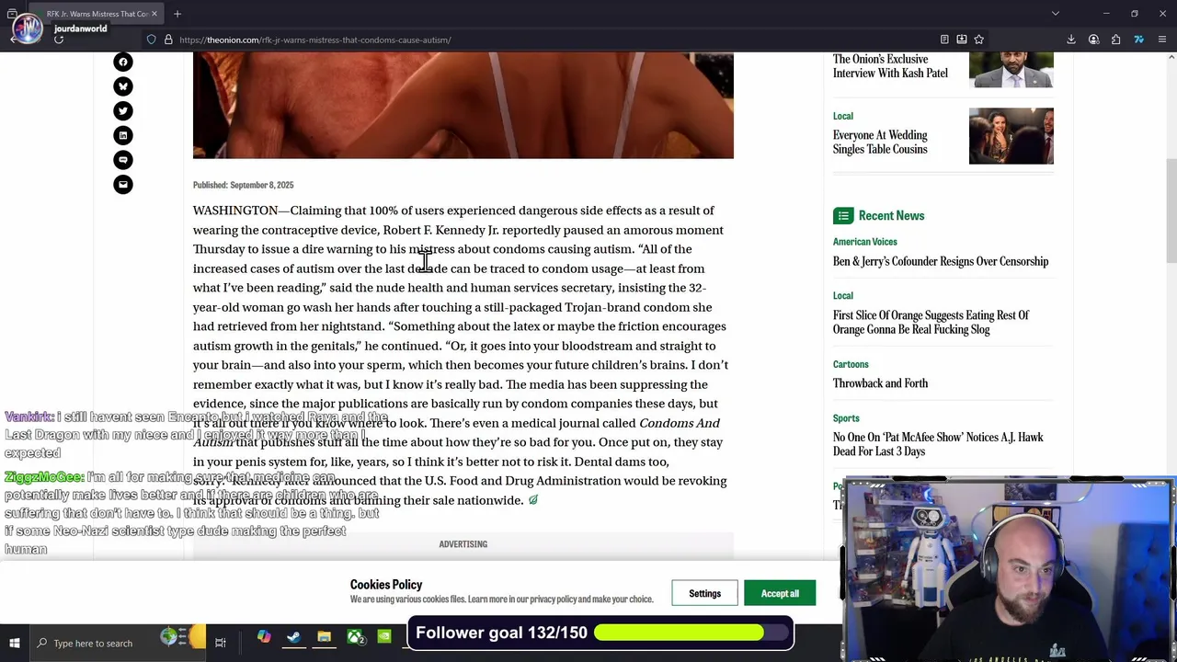
Task: Open the privacy policy link in cookie banner
Action: coord(554,599)
